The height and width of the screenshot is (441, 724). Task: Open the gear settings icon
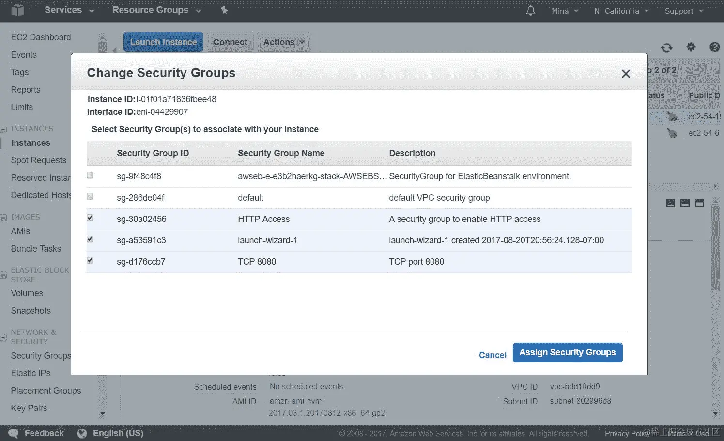pos(691,47)
